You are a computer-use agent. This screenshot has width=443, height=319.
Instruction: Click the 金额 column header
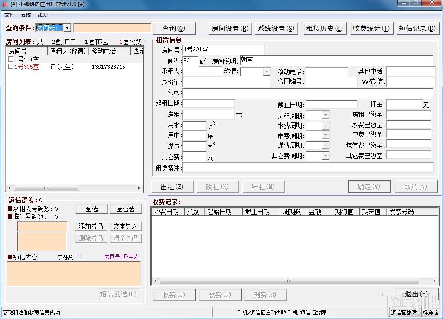point(319,212)
